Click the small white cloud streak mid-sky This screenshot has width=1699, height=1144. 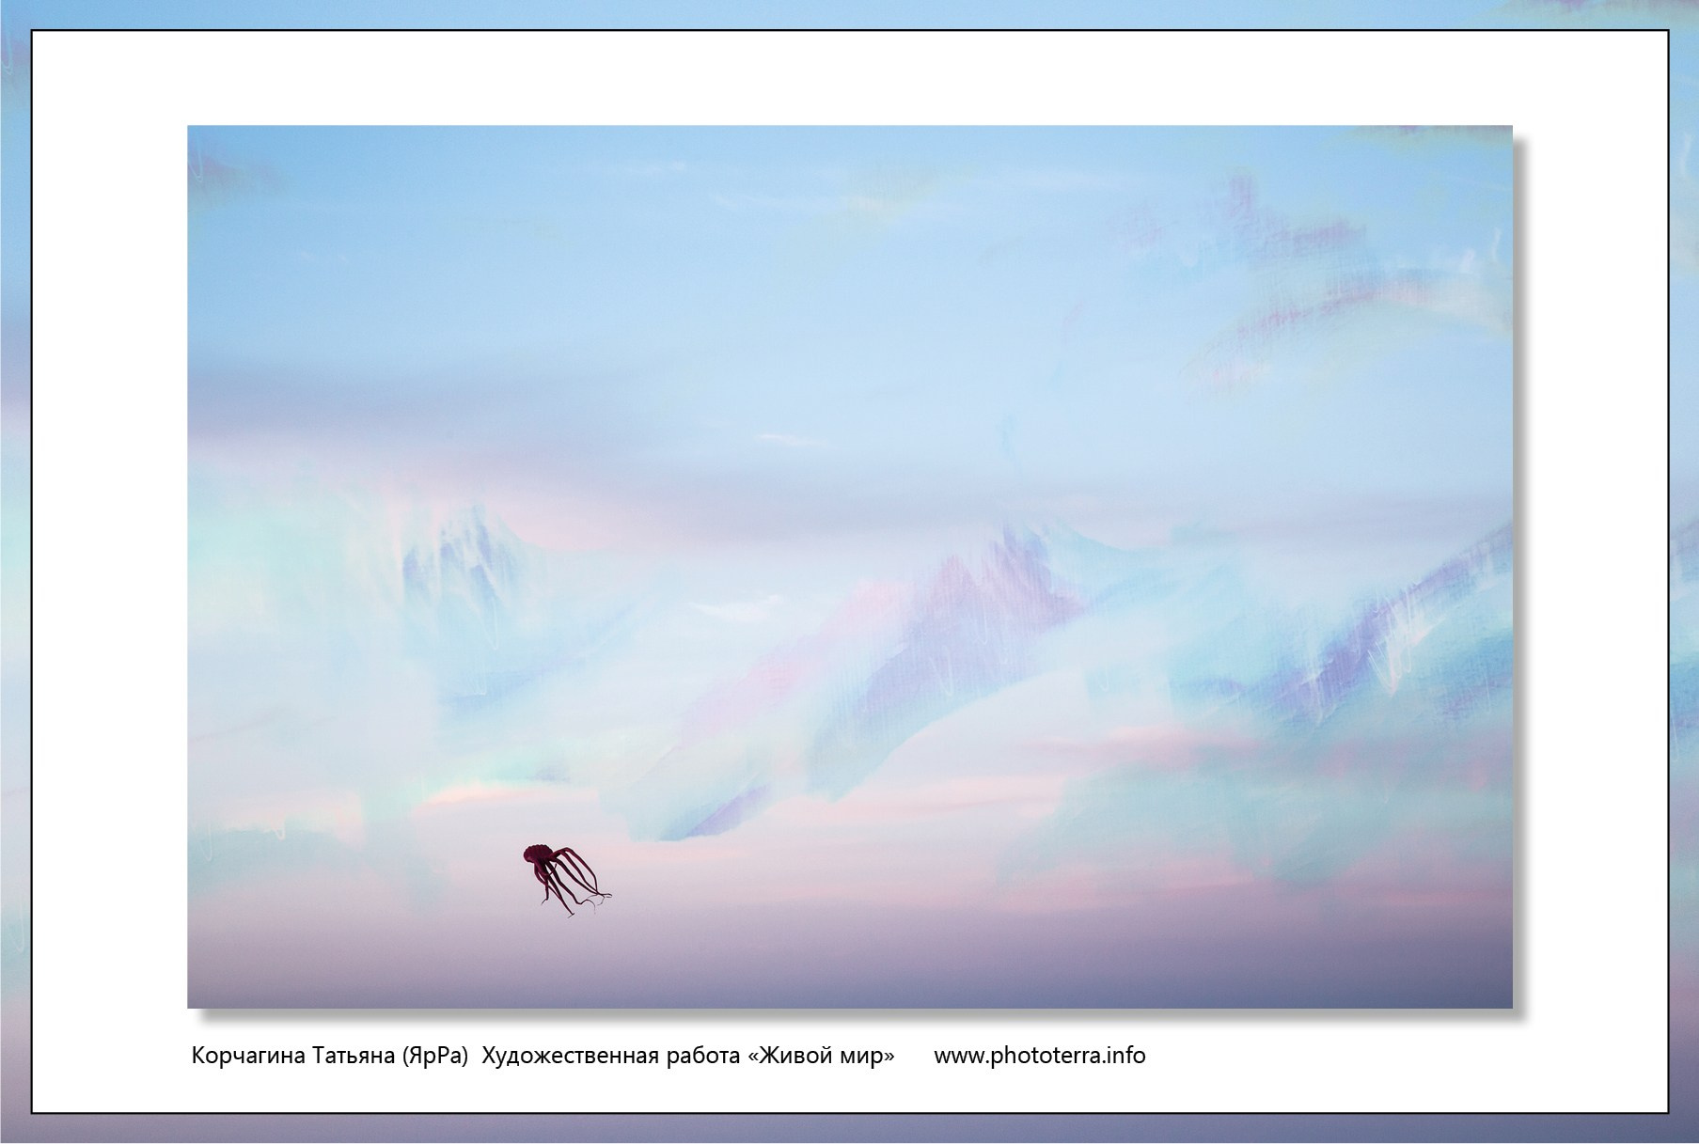[x=790, y=439]
